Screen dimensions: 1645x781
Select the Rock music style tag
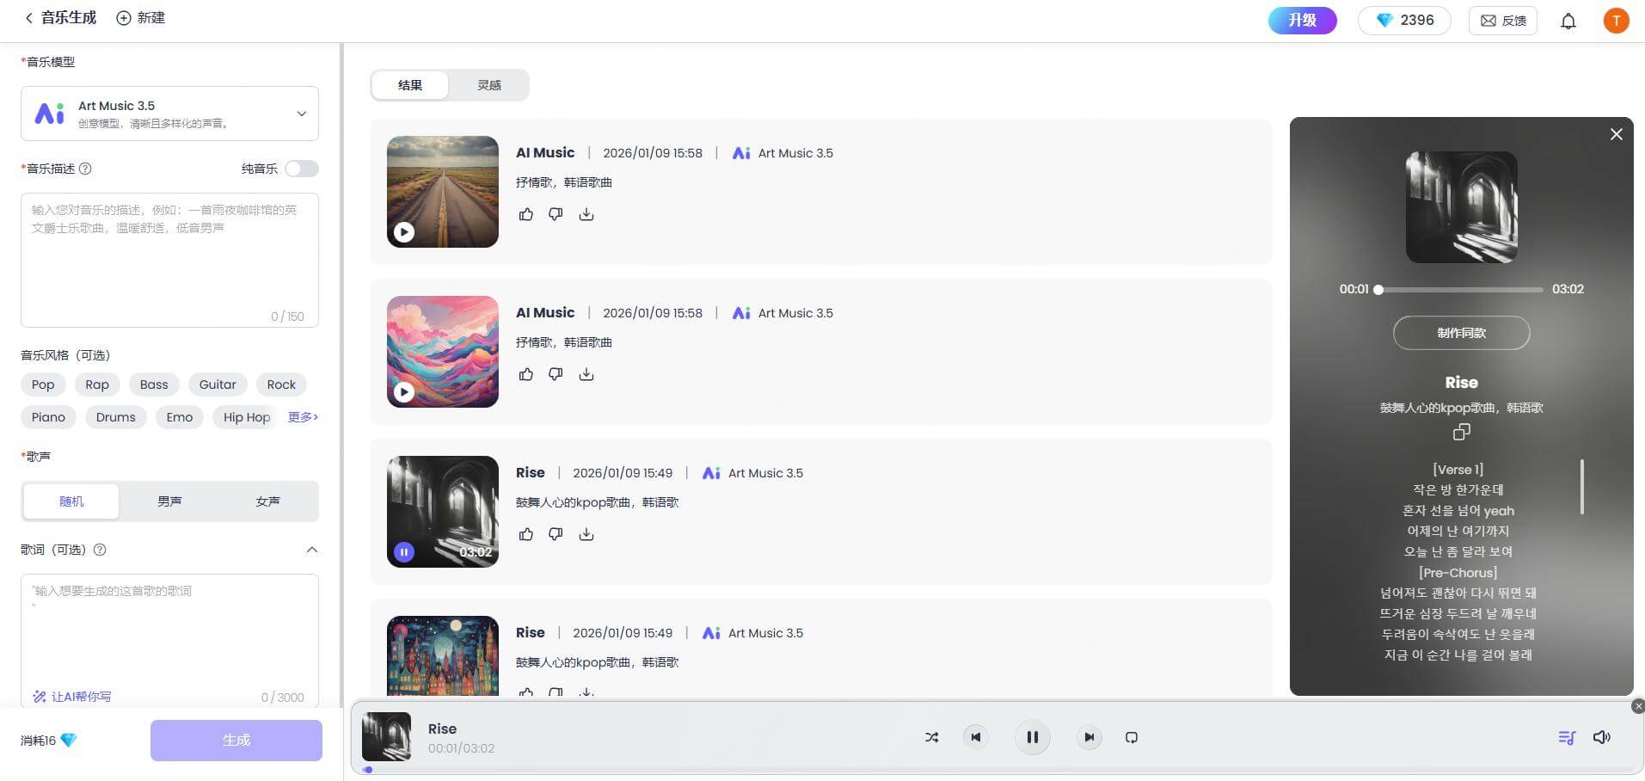(280, 384)
